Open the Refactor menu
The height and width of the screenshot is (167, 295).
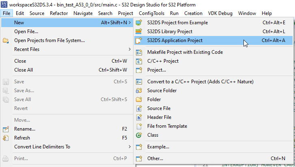tap(59, 13)
